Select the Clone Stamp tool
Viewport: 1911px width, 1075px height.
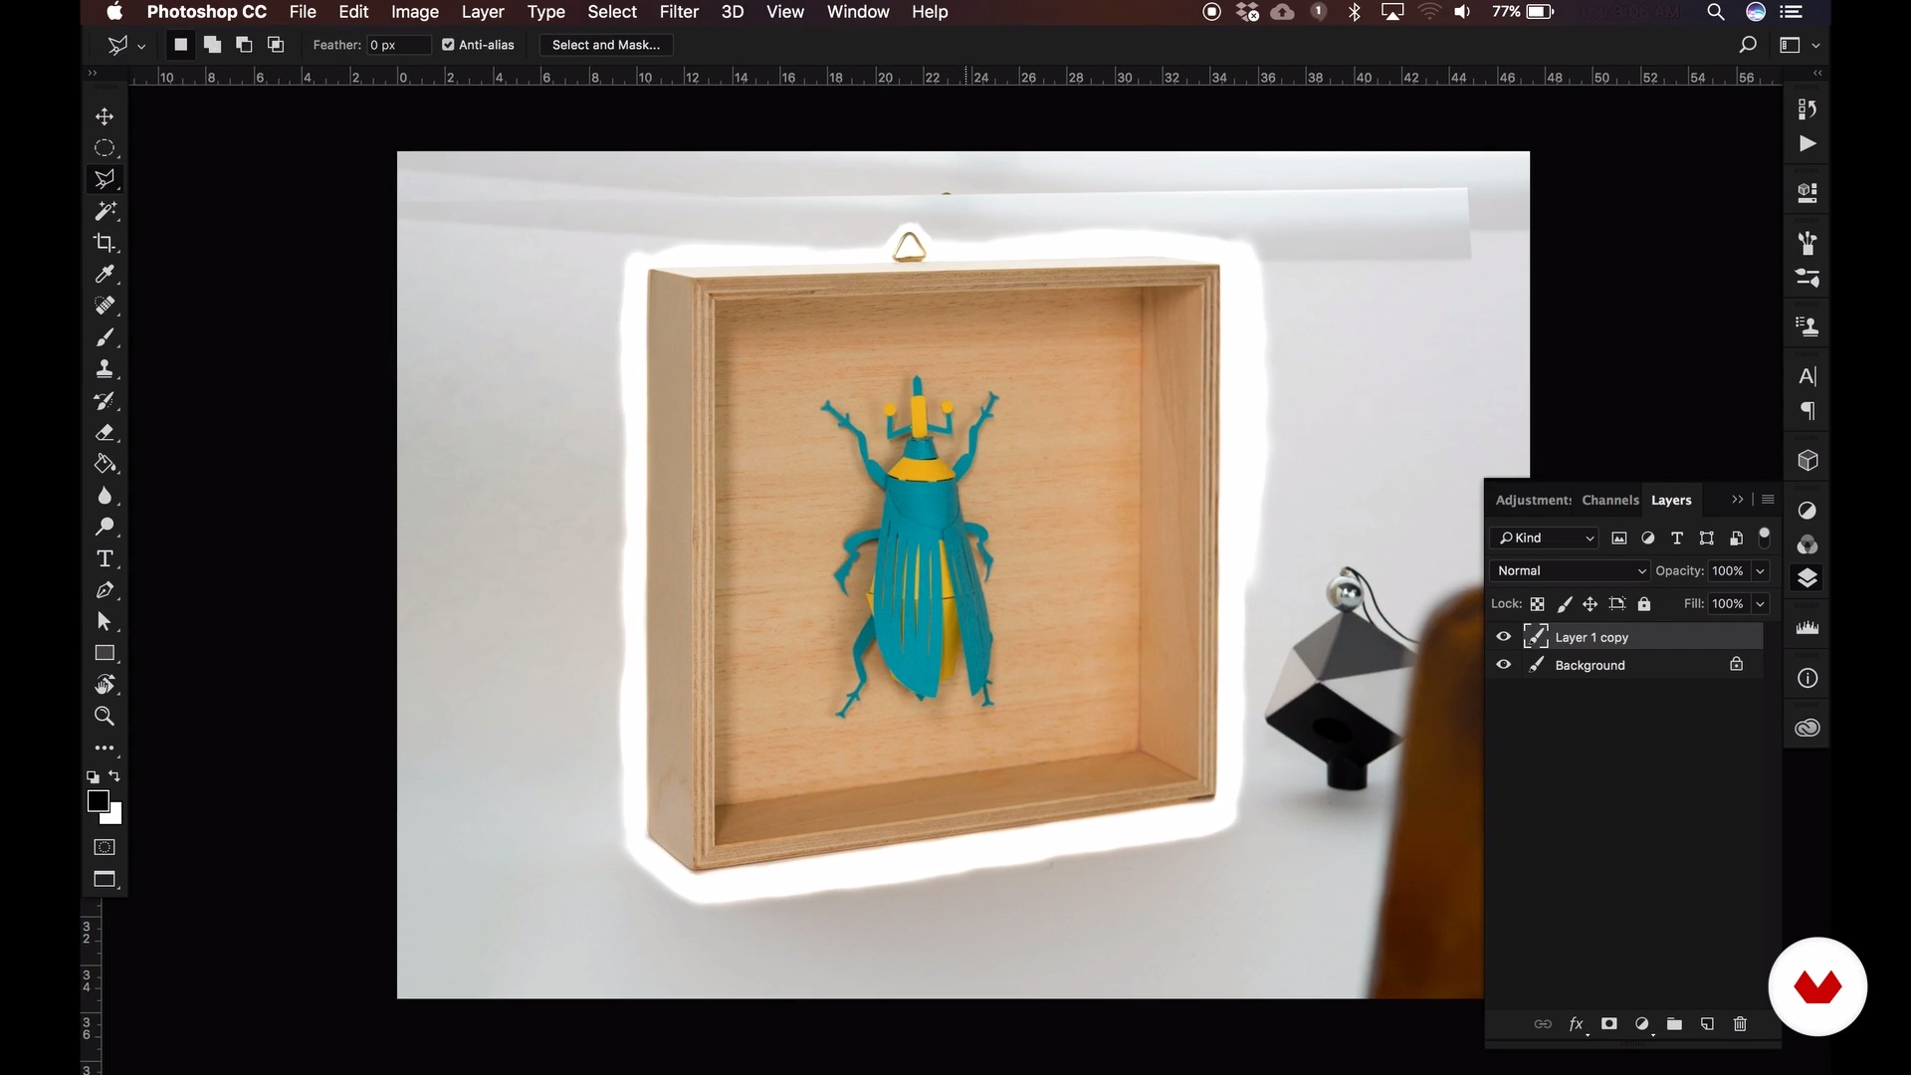(x=105, y=369)
